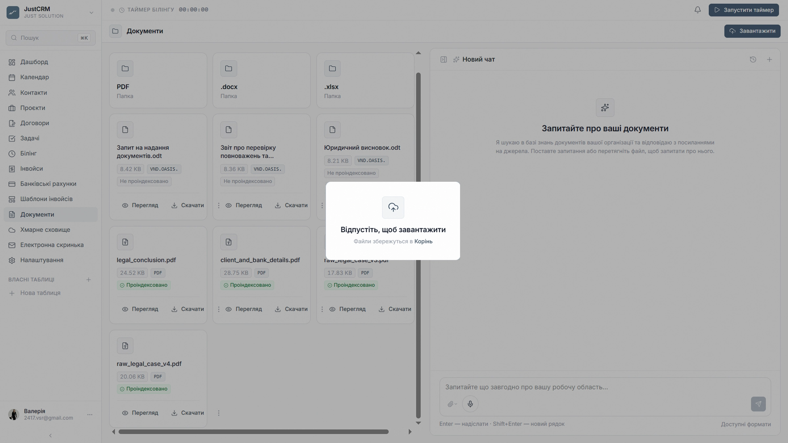Download client_and_bank_details.pdf
This screenshot has width=788, height=443.
pyautogui.click(x=291, y=309)
